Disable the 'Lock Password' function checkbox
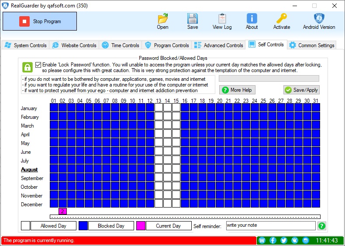This screenshot has width=345, height=246. tap(38, 64)
